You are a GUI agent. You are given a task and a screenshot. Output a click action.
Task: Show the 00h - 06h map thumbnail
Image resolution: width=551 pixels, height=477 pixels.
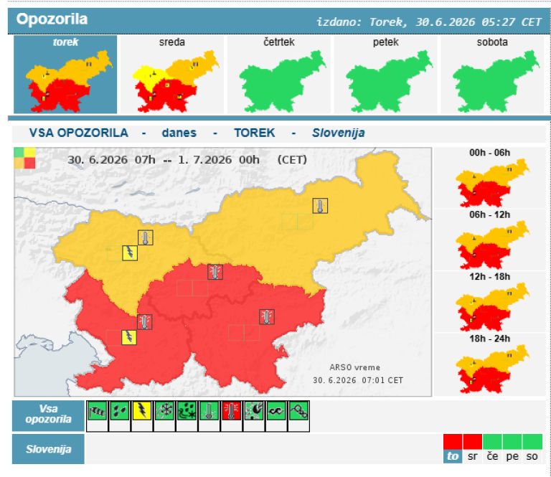coord(490,178)
